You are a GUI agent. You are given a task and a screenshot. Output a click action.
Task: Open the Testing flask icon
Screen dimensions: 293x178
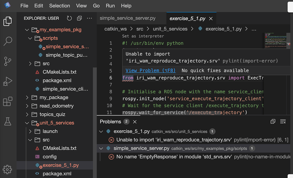8,121
